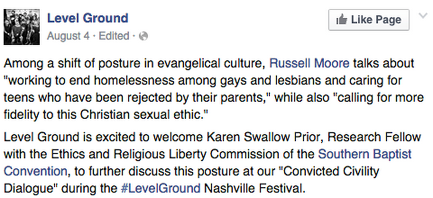433x198 pixels.
Task: Open the Level Ground profile picture
Action: 22,27
